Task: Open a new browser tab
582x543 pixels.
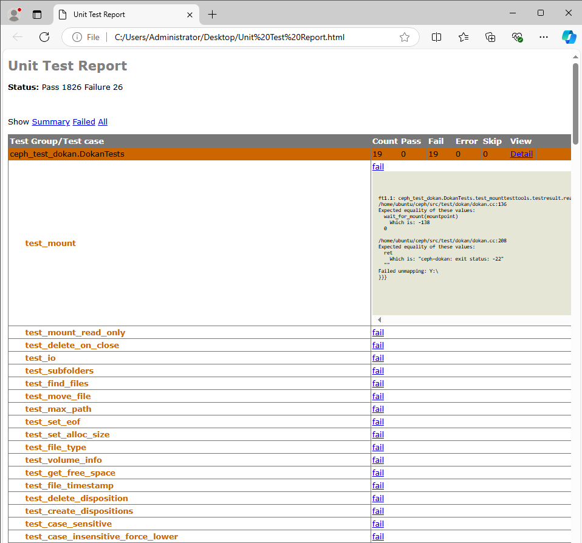Action: (x=211, y=14)
